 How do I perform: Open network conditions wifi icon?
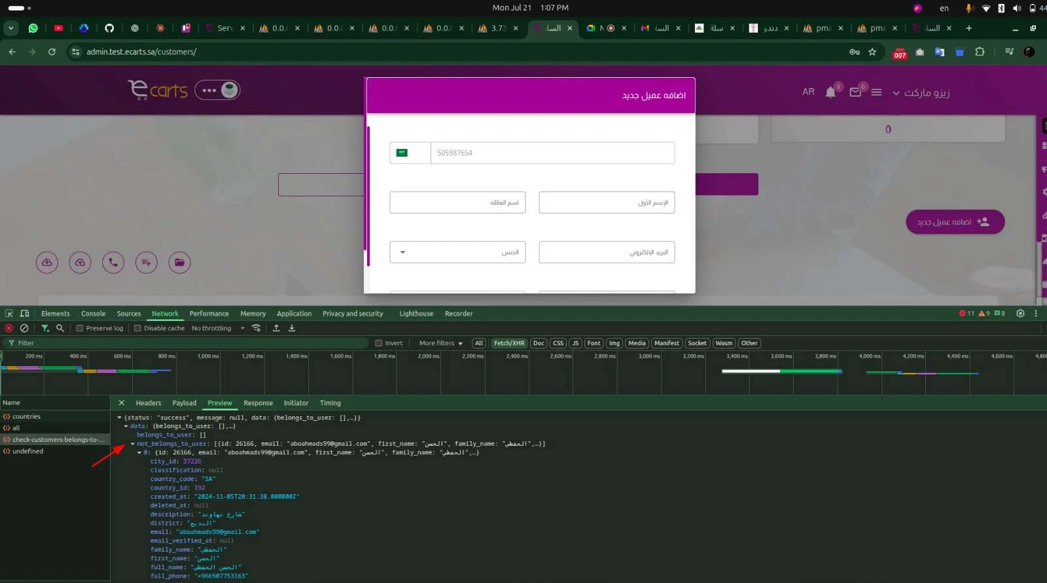[x=257, y=328]
